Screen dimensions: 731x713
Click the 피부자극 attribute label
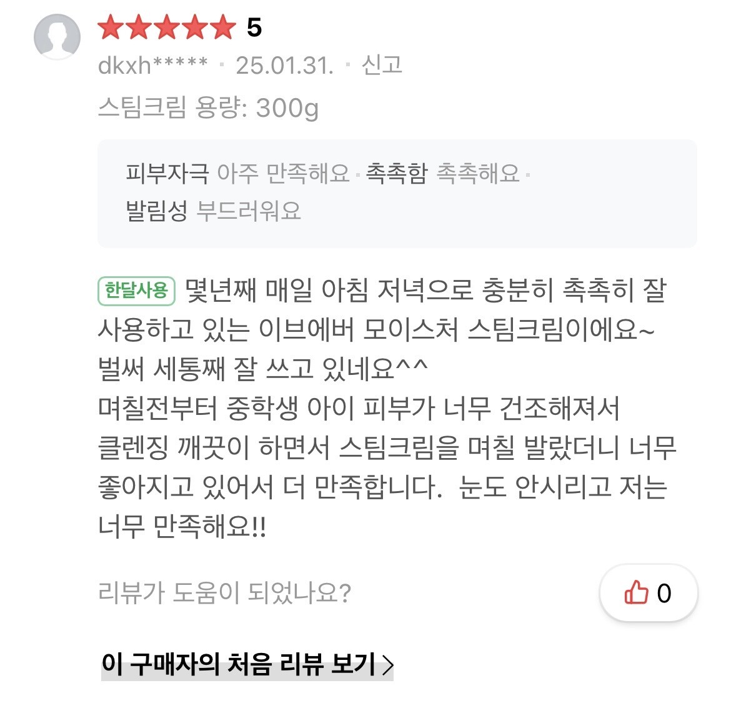pos(167,173)
